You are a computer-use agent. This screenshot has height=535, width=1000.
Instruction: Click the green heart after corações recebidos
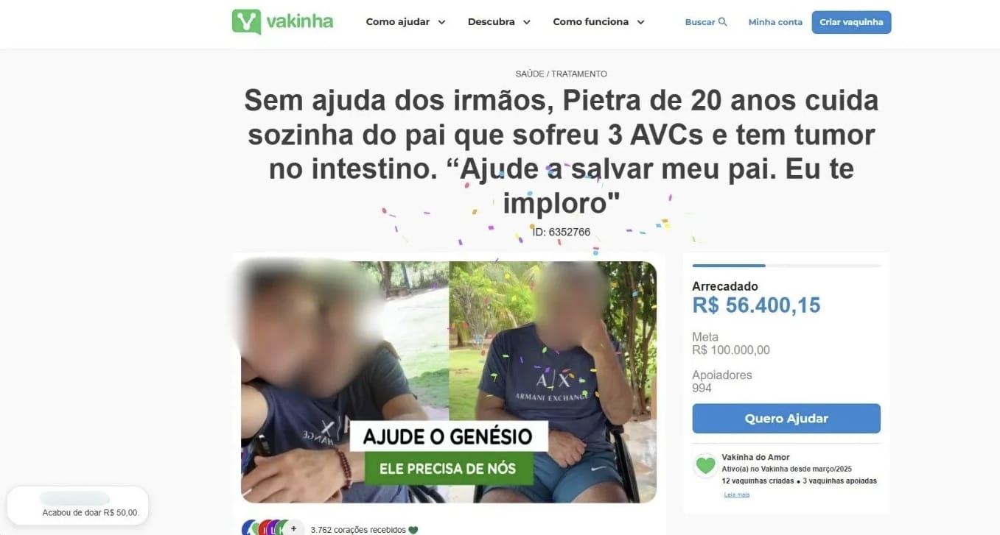pyautogui.click(x=413, y=529)
